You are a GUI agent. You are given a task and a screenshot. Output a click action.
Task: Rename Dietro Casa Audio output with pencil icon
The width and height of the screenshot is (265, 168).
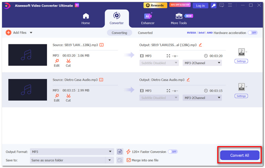188,80
